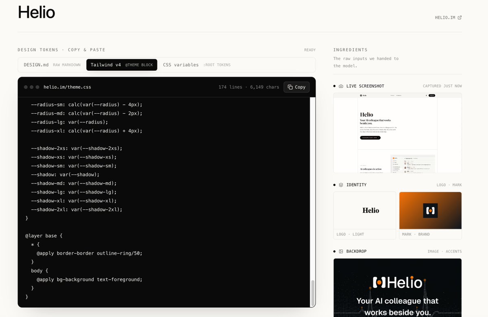Click the '--radius-sm' code line
Image resolution: width=488 pixels, height=317 pixels.
(87, 104)
